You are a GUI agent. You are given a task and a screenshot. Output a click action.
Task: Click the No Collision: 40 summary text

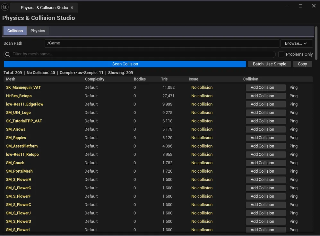(x=41, y=73)
